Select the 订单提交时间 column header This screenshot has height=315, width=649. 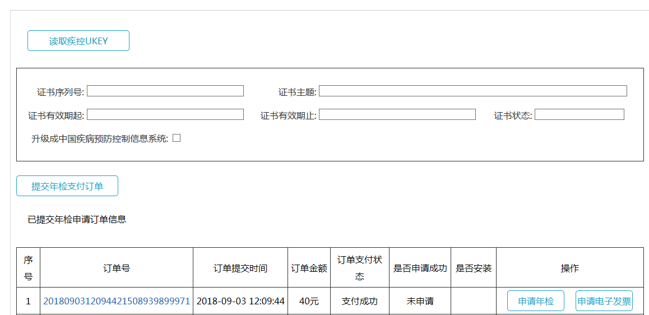click(240, 268)
